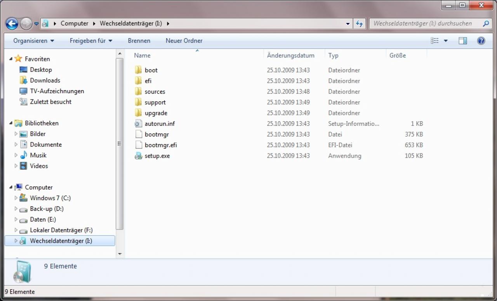Select 'Zuletzt besucht' in Favoriten
The height and width of the screenshot is (301, 497).
[51, 102]
